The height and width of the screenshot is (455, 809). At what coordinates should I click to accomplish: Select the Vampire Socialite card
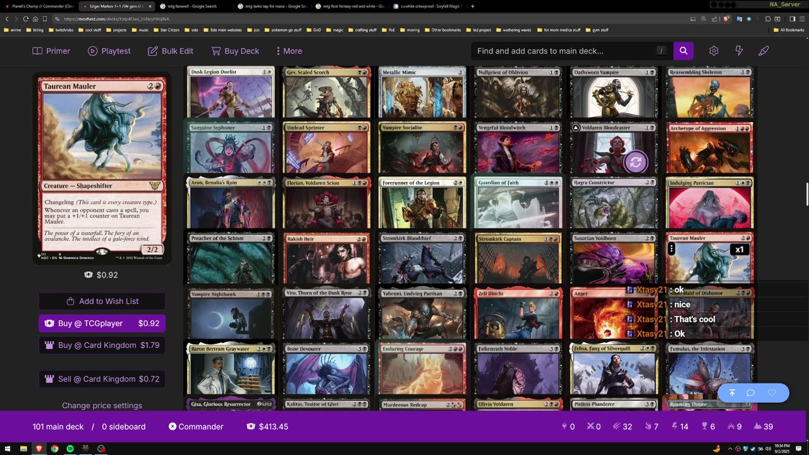[x=422, y=148]
